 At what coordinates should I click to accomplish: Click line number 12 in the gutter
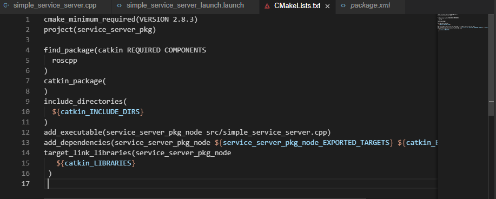[26, 132]
